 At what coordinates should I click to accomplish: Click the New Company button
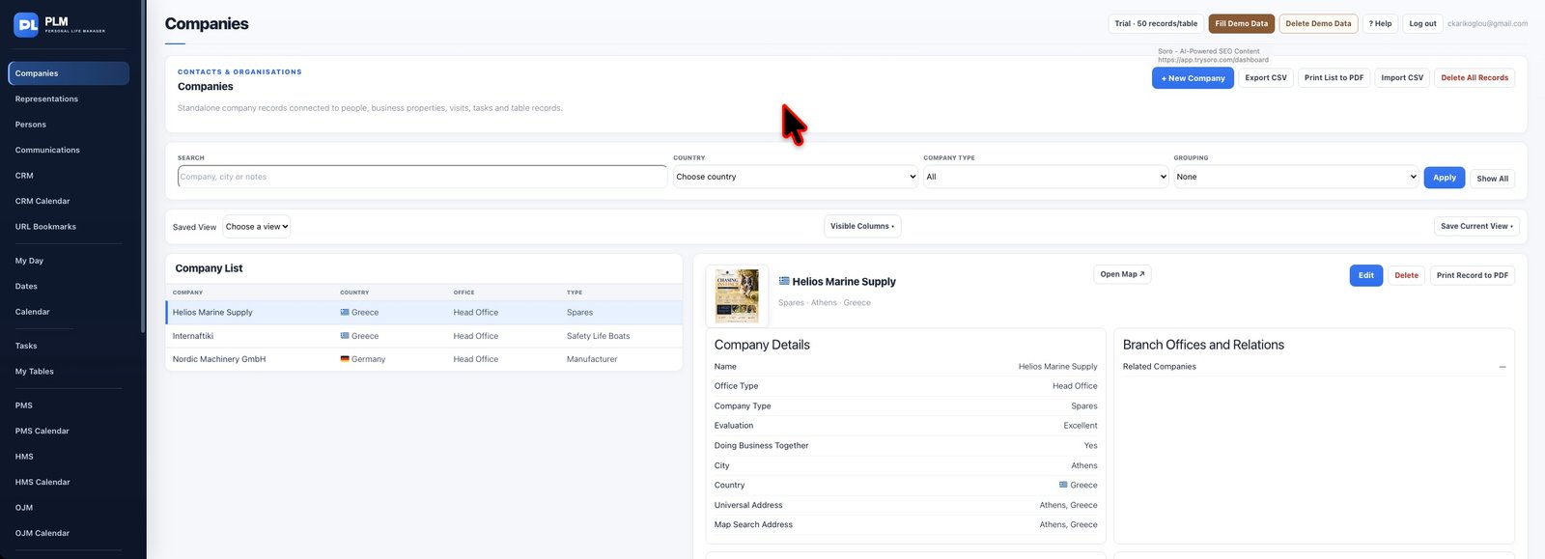coord(1193,78)
